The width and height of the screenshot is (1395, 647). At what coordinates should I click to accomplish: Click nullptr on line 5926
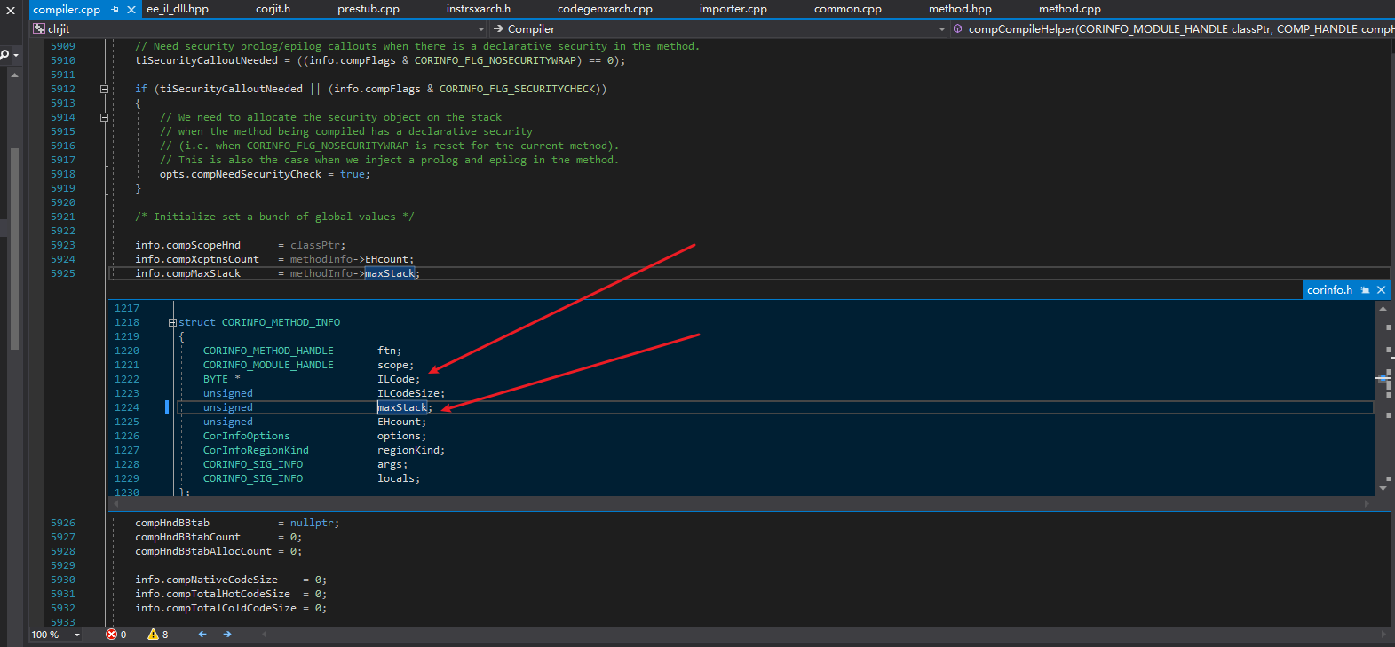pyautogui.click(x=312, y=523)
